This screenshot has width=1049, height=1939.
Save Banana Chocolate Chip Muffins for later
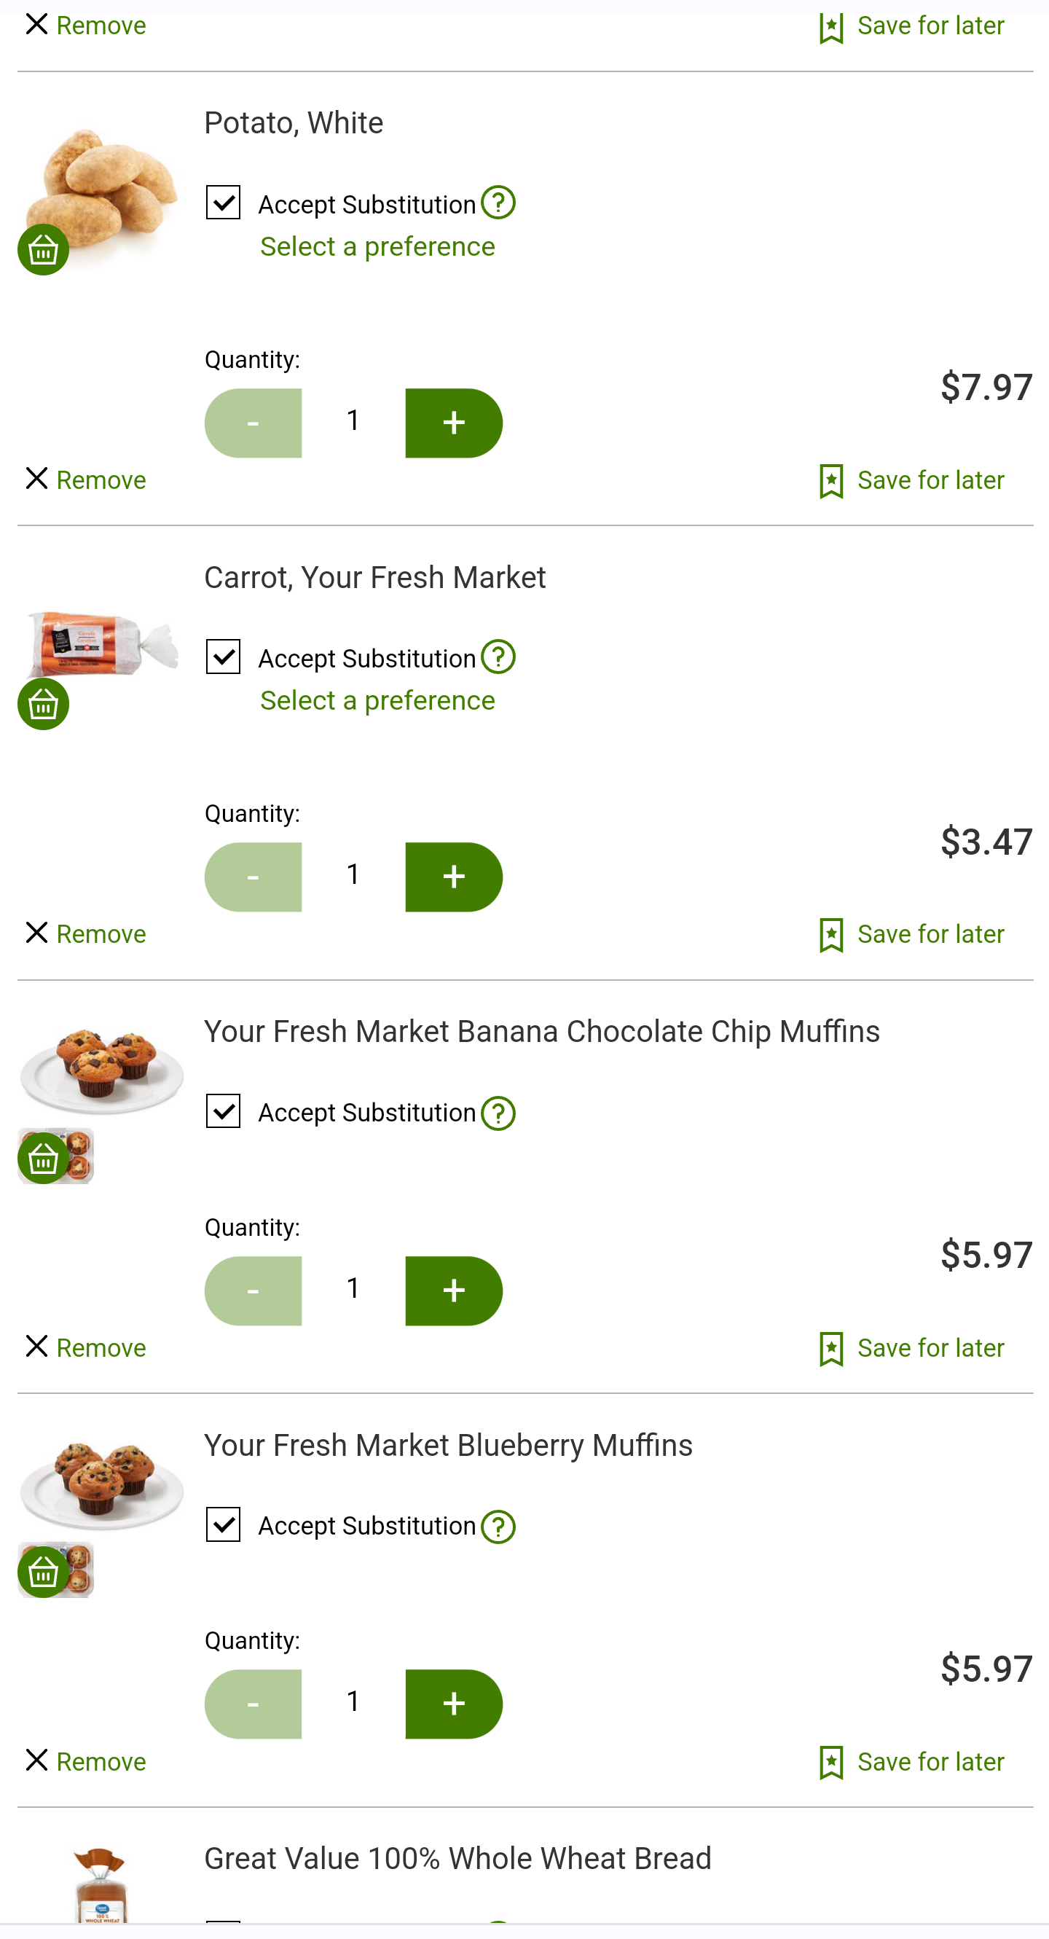(x=911, y=1348)
